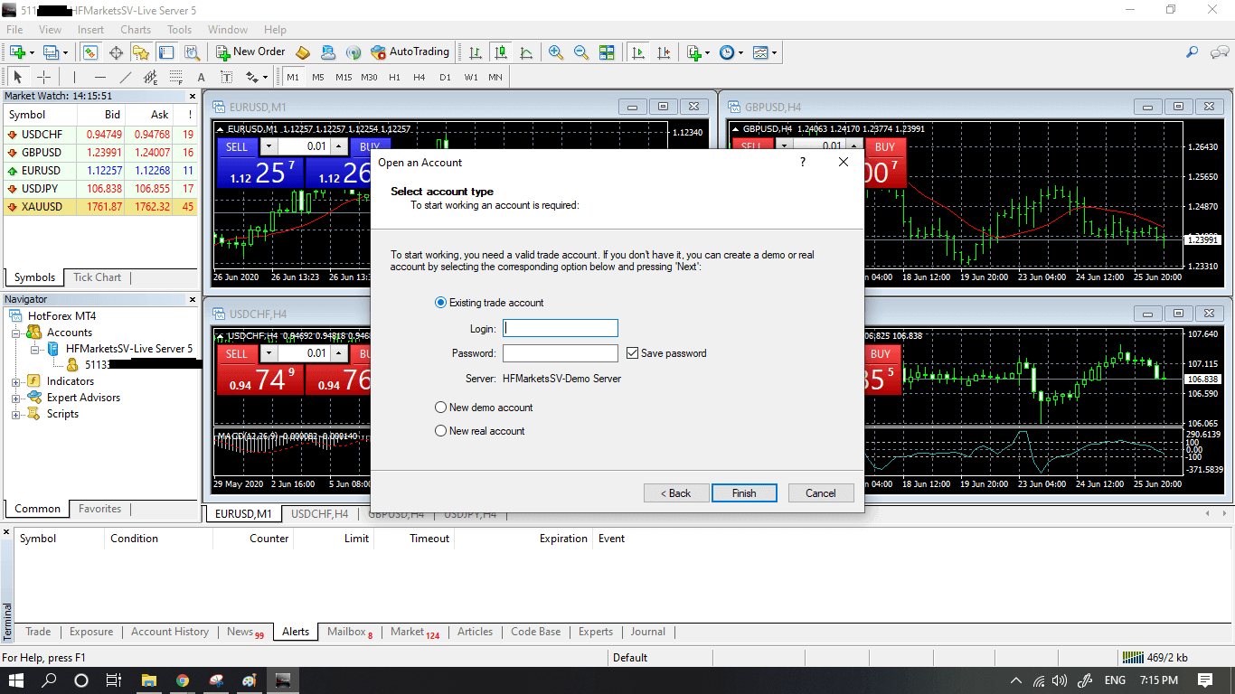Click the toolbar search magnifier icon

[x=1193, y=52]
